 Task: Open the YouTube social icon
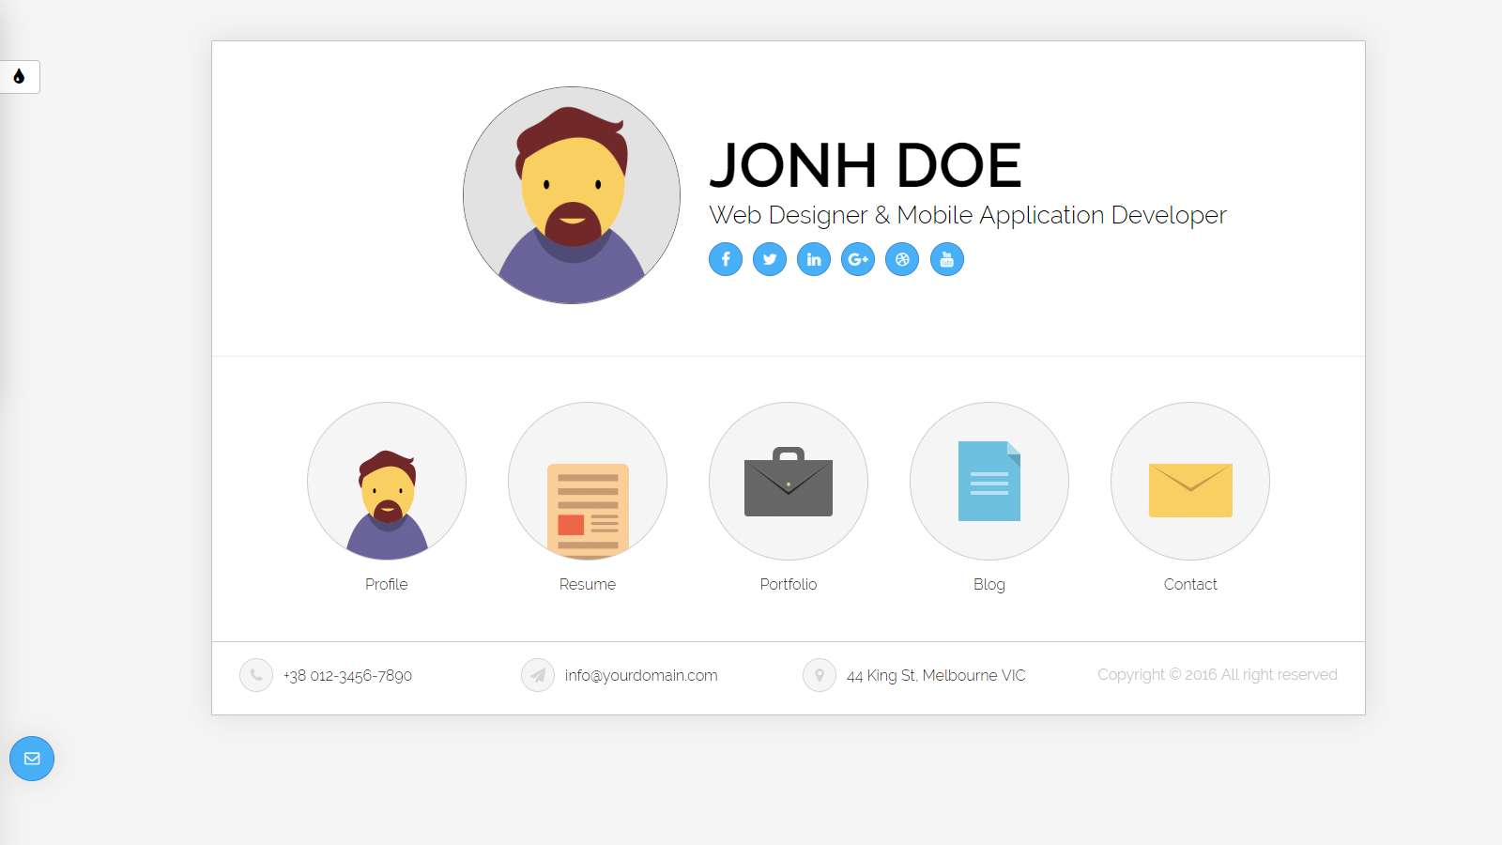(946, 259)
